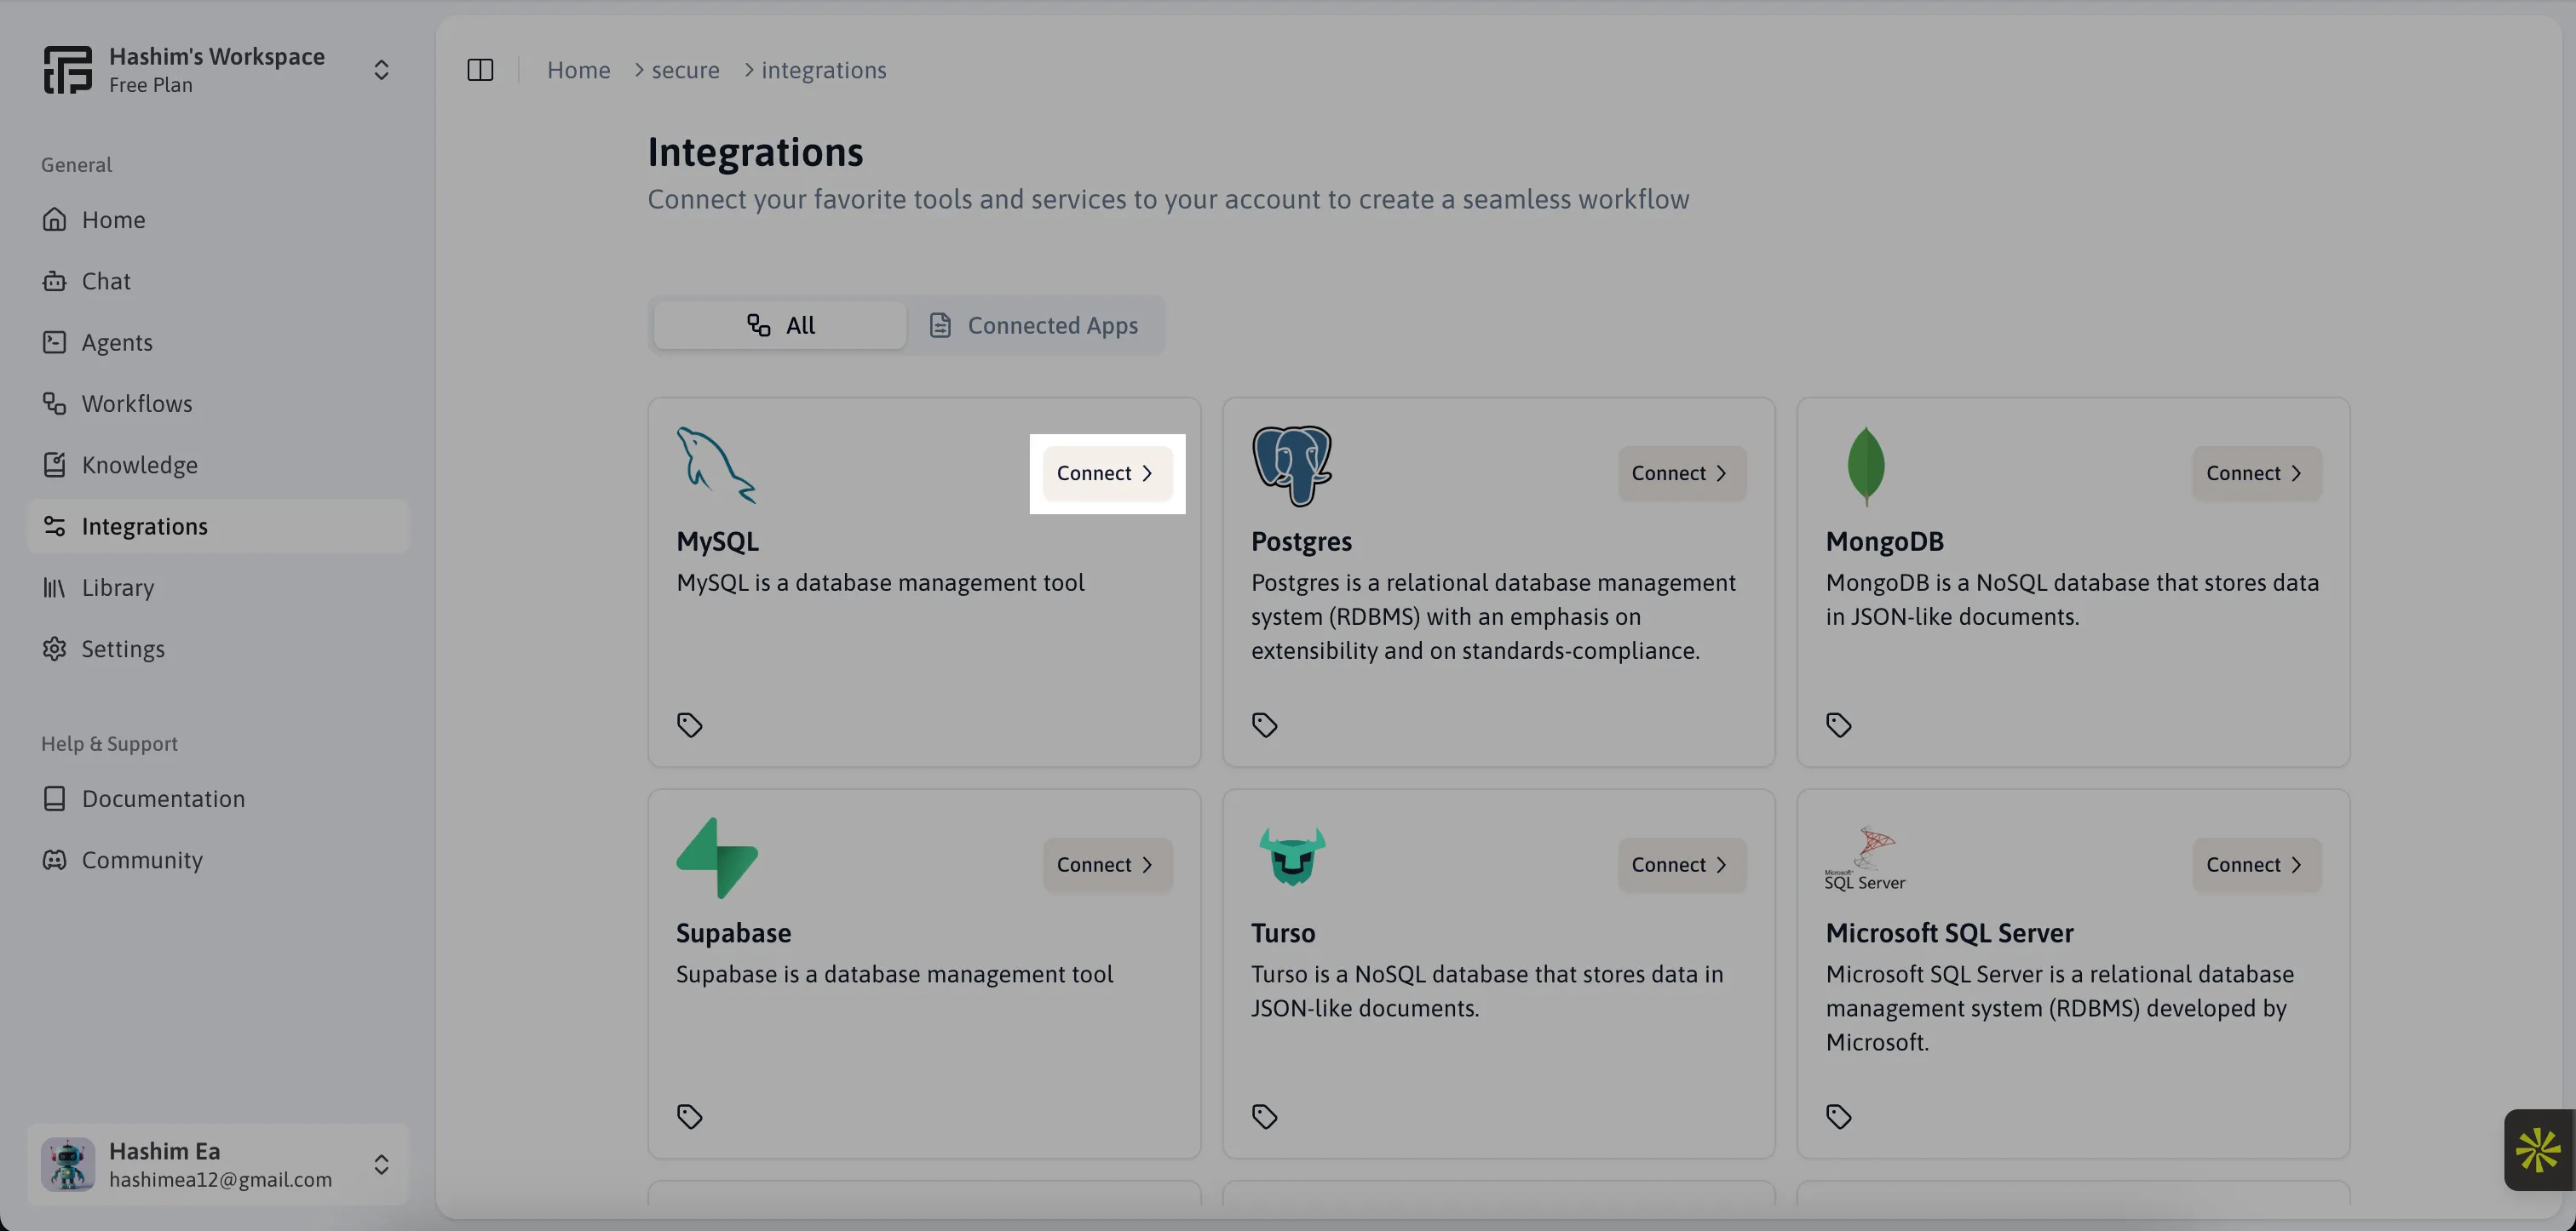Open Documentation link
Image resolution: width=2576 pixels, height=1231 pixels.
[x=218, y=799]
